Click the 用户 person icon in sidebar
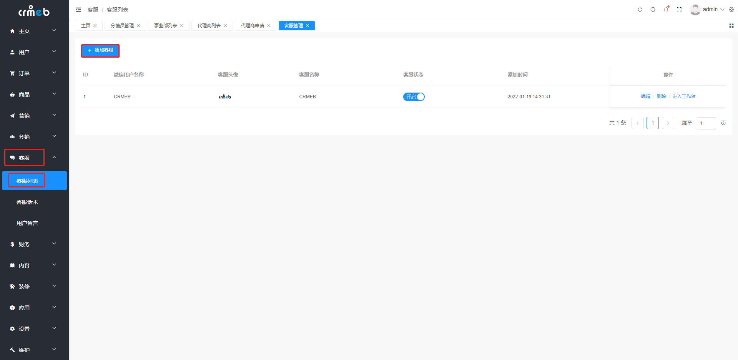Image resolution: width=738 pixels, height=360 pixels. pyautogui.click(x=12, y=52)
